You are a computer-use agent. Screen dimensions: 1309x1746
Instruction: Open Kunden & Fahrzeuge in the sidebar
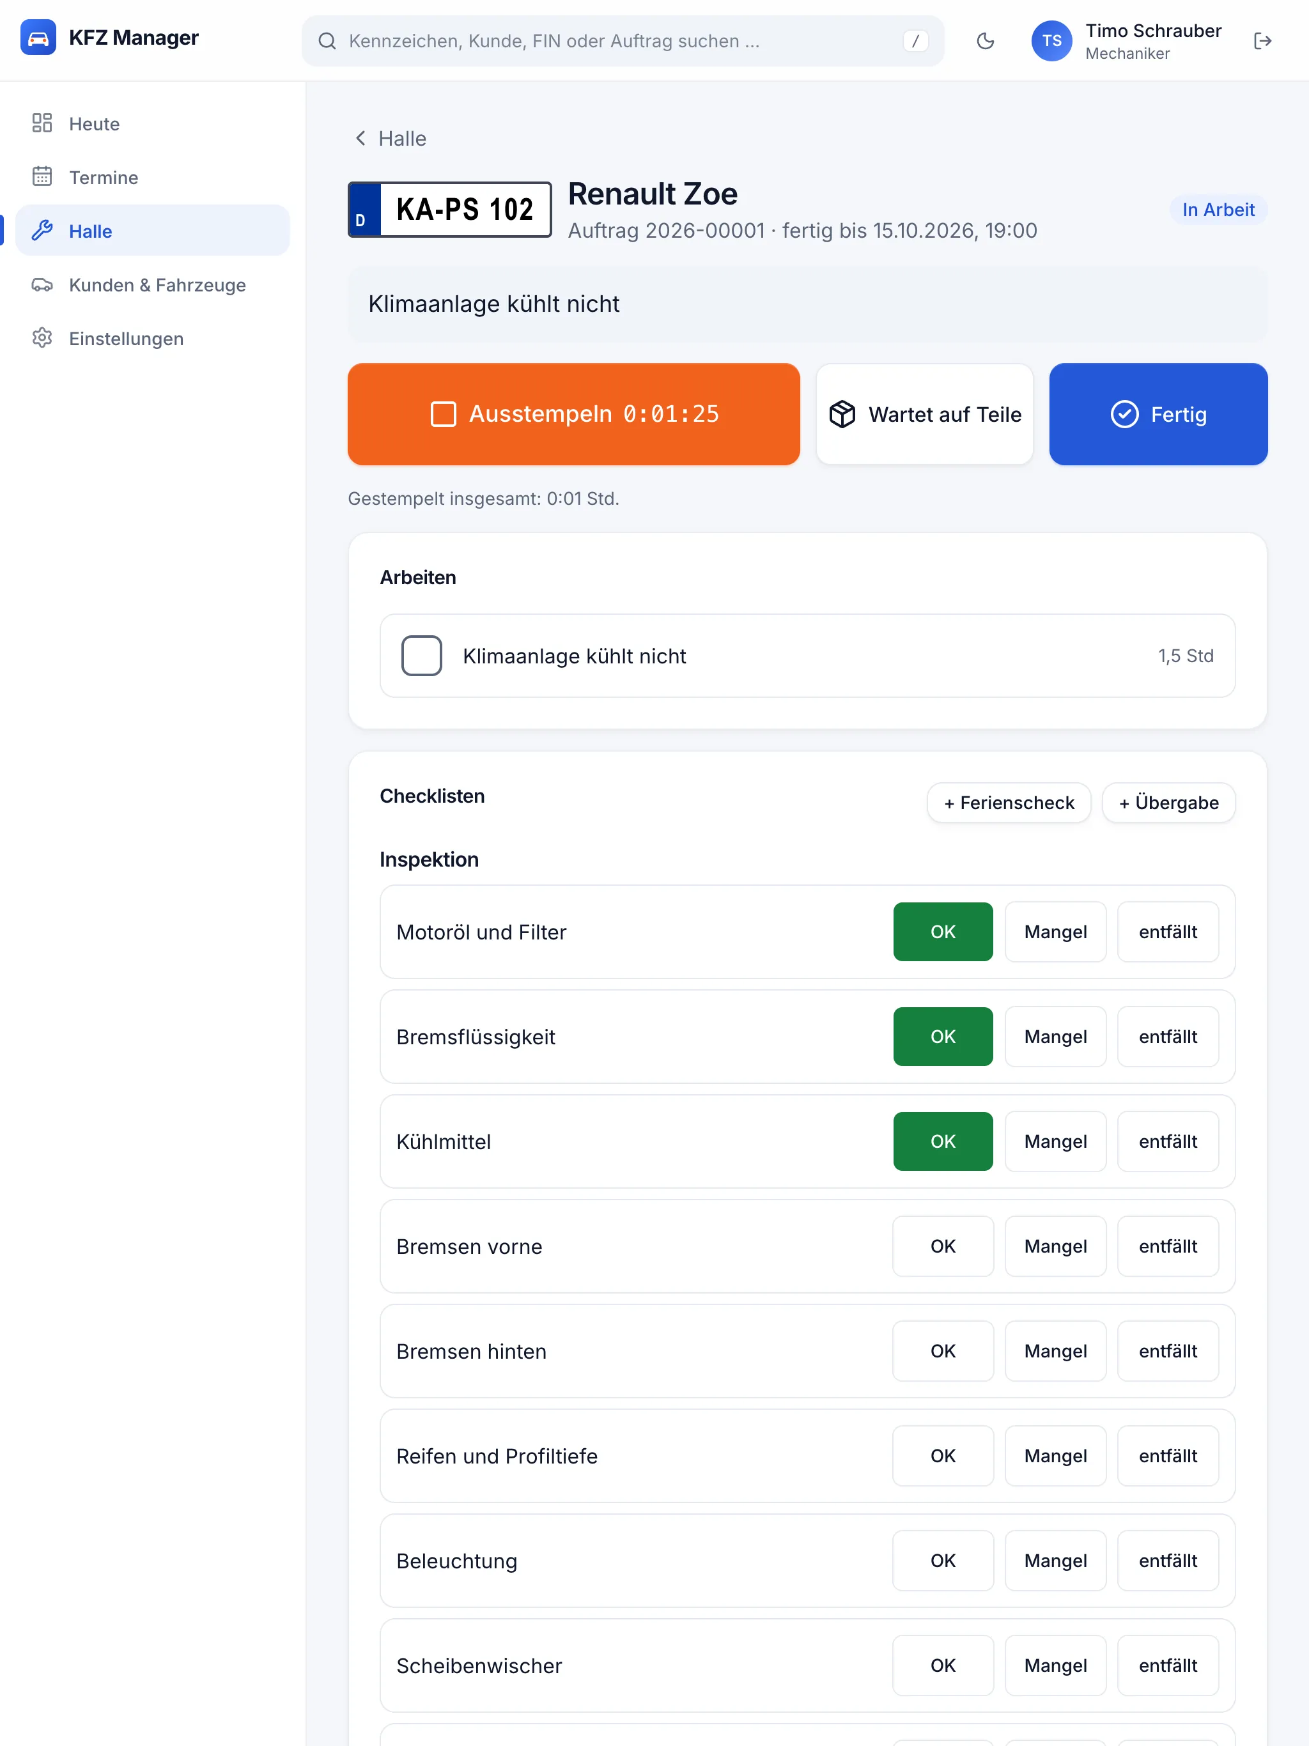152,284
